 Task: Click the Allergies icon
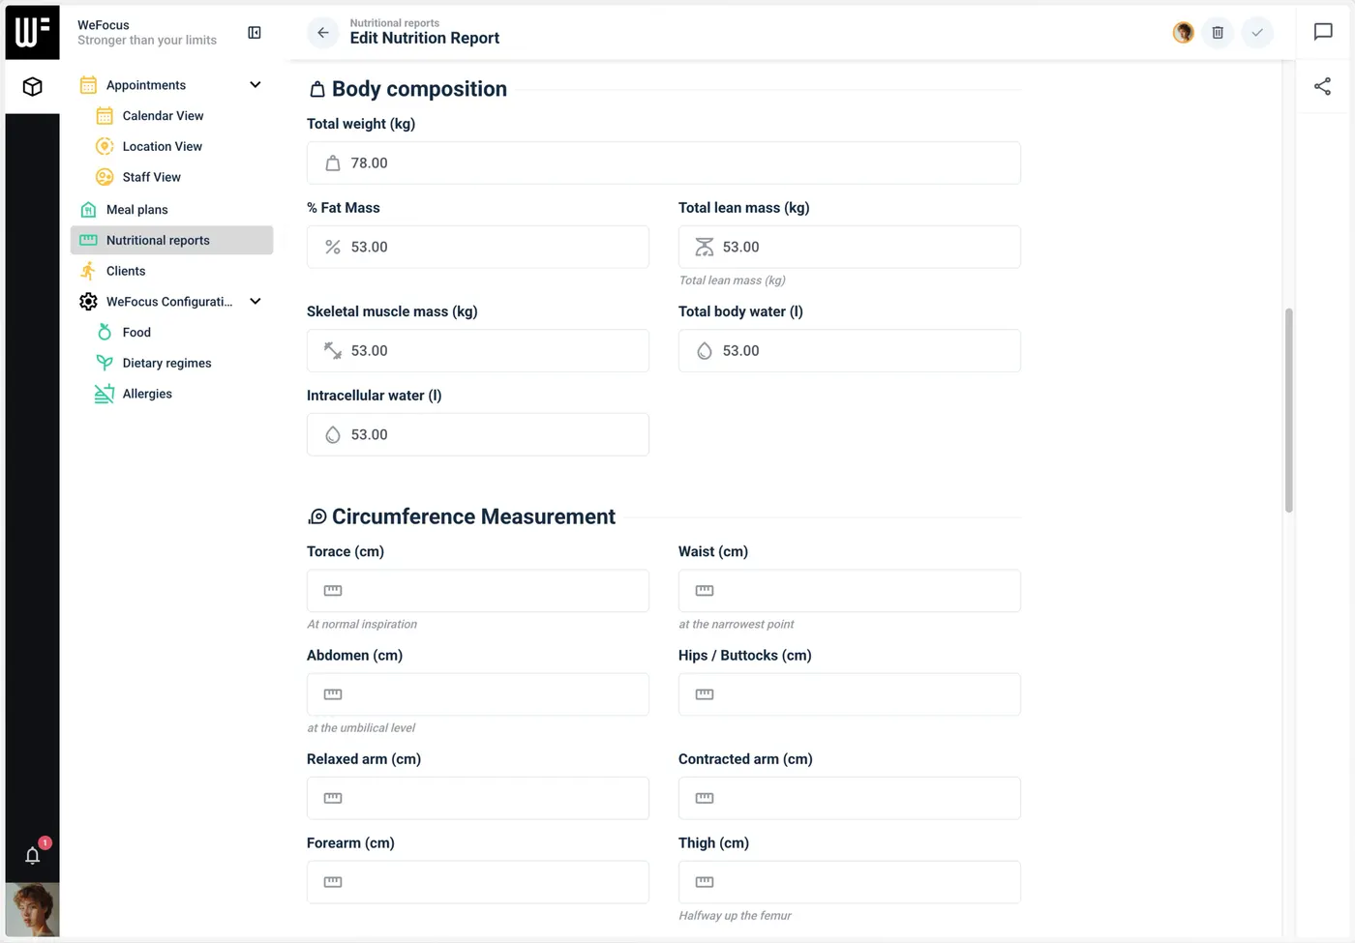point(105,394)
